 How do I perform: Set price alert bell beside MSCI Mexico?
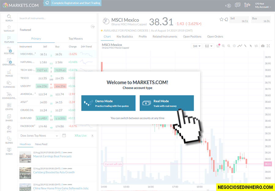pos(226,19)
